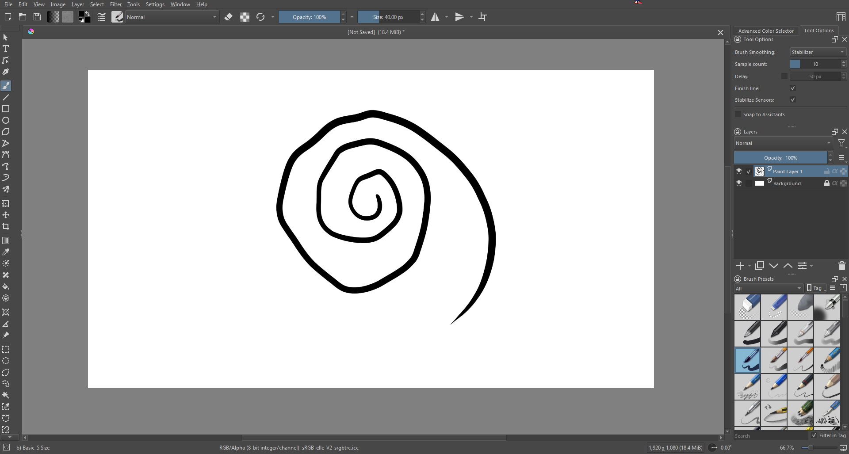Viewport: 849px width, 454px height.
Task: Hide the Paint Layer 1 visibility eye
Action: click(739, 171)
